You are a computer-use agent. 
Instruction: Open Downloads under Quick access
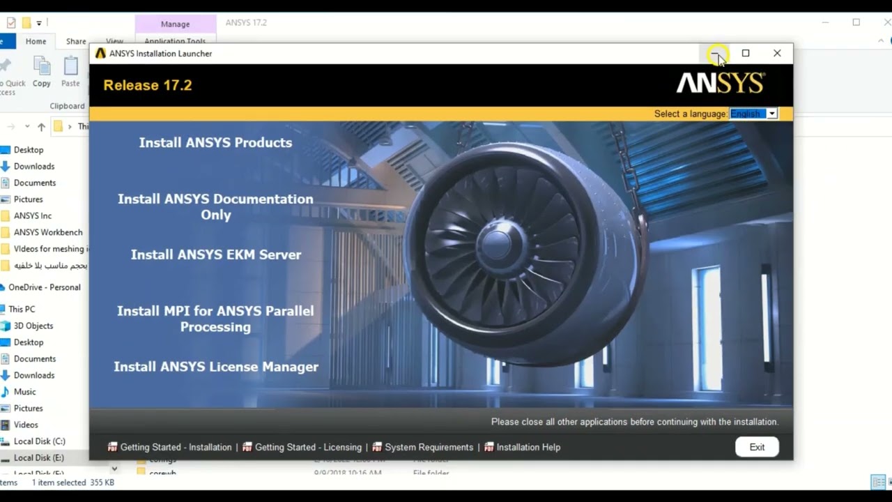tap(34, 166)
